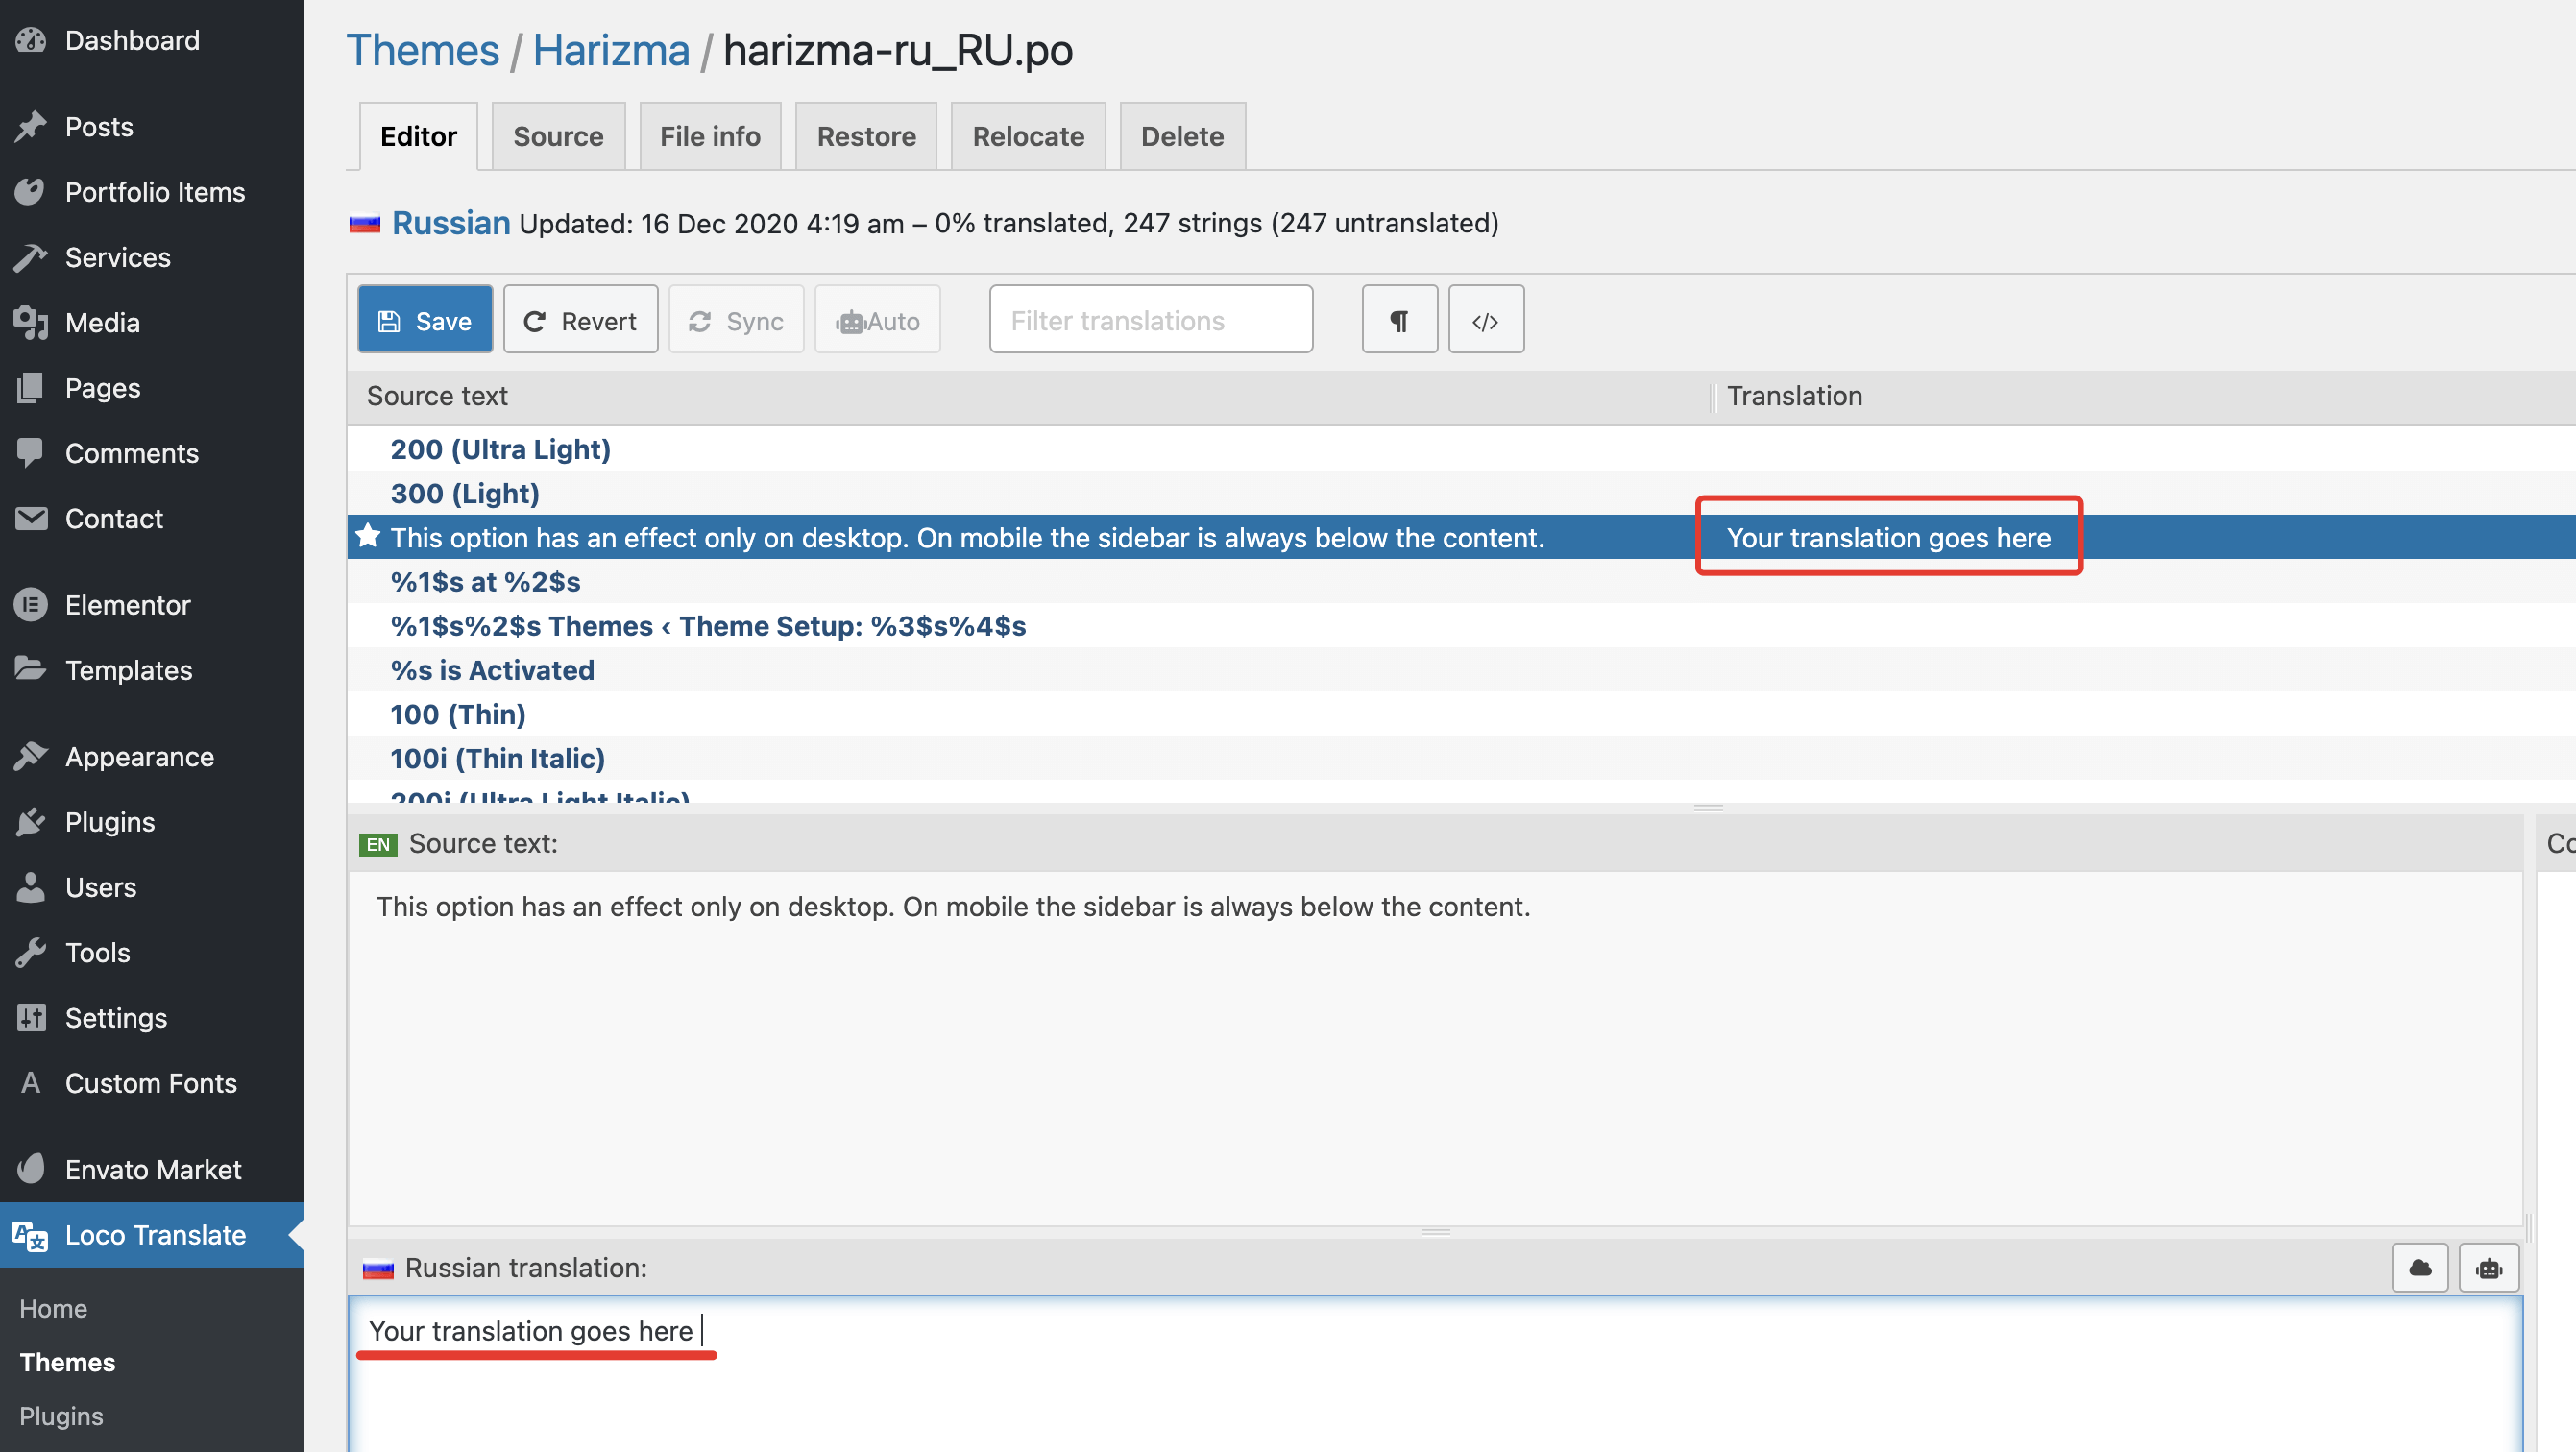The width and height of the screenshot is (2576, 1452).
Task: Open the Plugins admin menu
Action: (x=110, y=822)
